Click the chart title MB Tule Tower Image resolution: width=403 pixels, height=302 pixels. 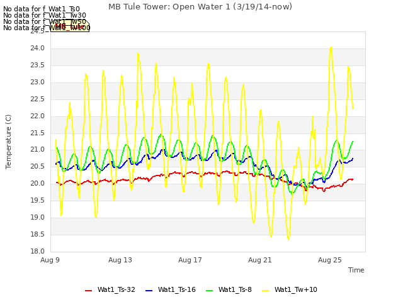(200, 7)
